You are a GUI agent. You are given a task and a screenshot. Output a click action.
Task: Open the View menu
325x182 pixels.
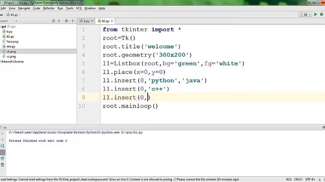coord(12,8)
